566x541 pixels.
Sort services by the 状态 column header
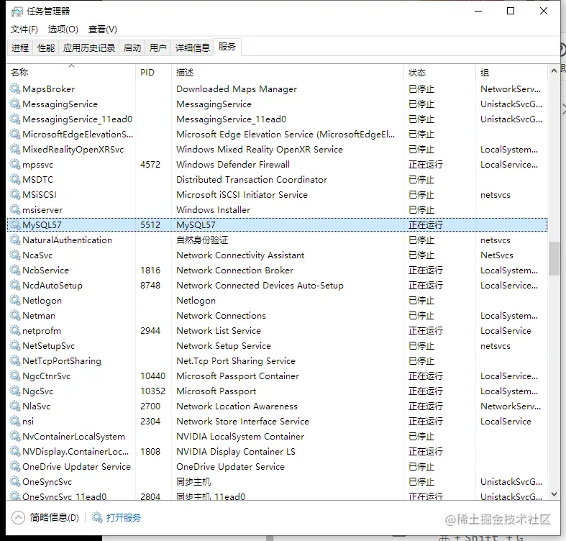439,72
